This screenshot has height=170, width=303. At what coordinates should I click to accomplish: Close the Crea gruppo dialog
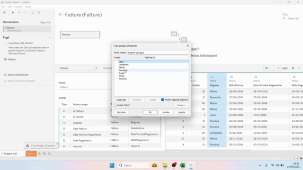click(187, 46)
